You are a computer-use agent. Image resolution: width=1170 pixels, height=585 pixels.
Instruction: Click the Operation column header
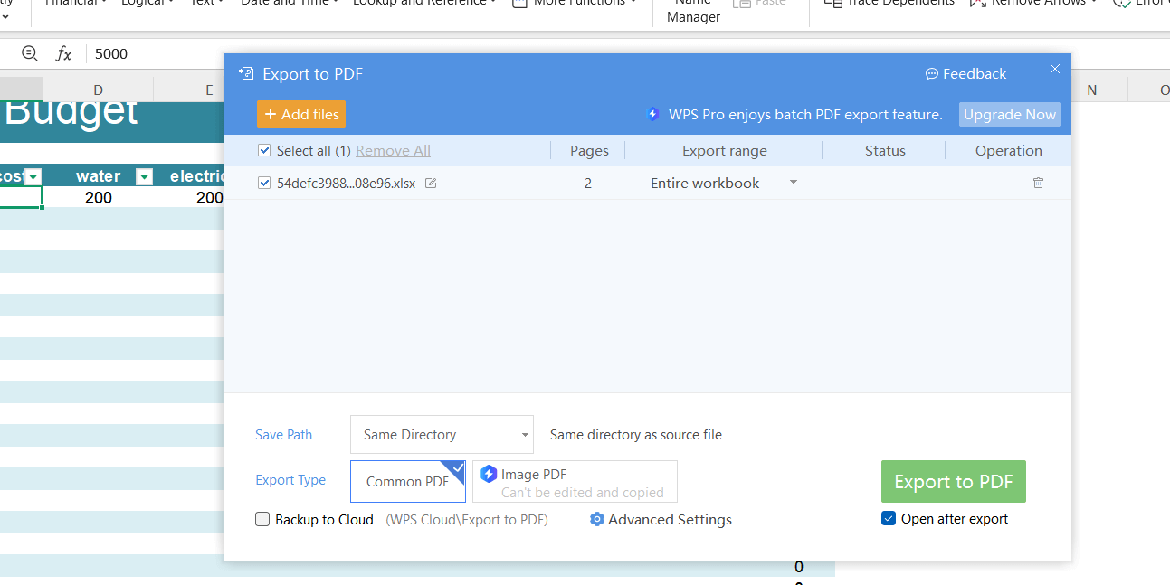coord(1009,150)
